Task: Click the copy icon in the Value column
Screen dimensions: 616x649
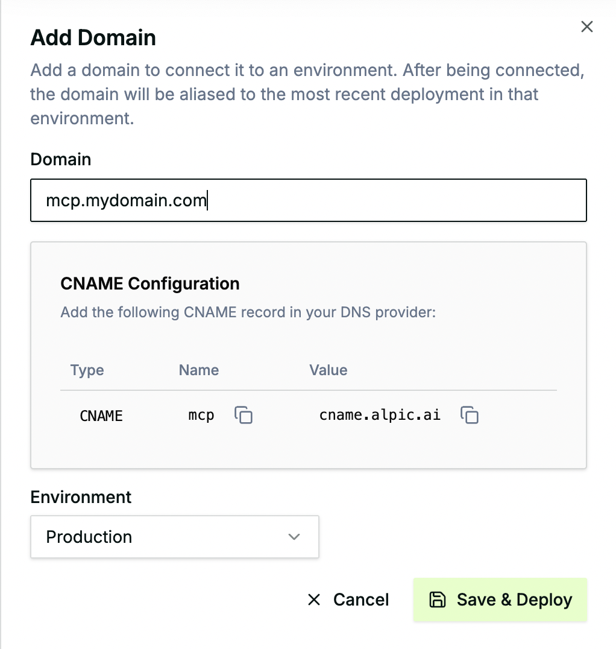Action: click(x=470, y=415)
